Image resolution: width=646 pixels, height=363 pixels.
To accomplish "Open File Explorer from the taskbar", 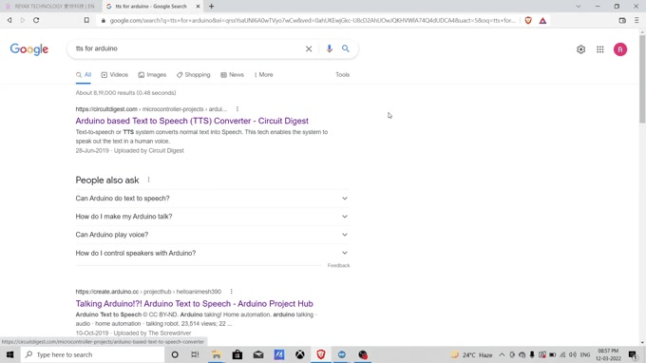I will point(217,354).
